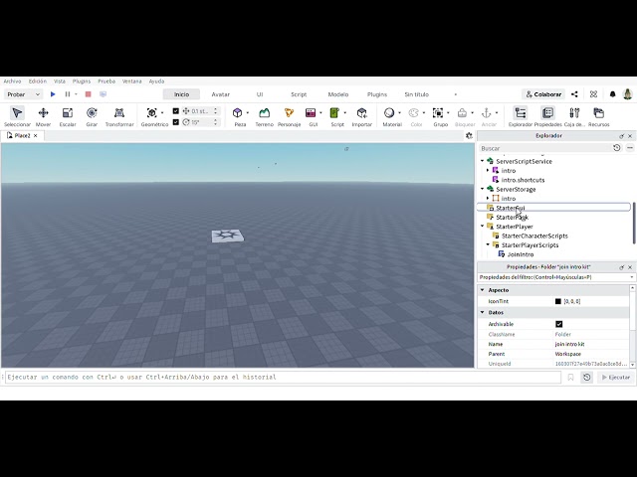Click the command bar input field
This screenshot has width=637, height=477.
tap(283, 378)
